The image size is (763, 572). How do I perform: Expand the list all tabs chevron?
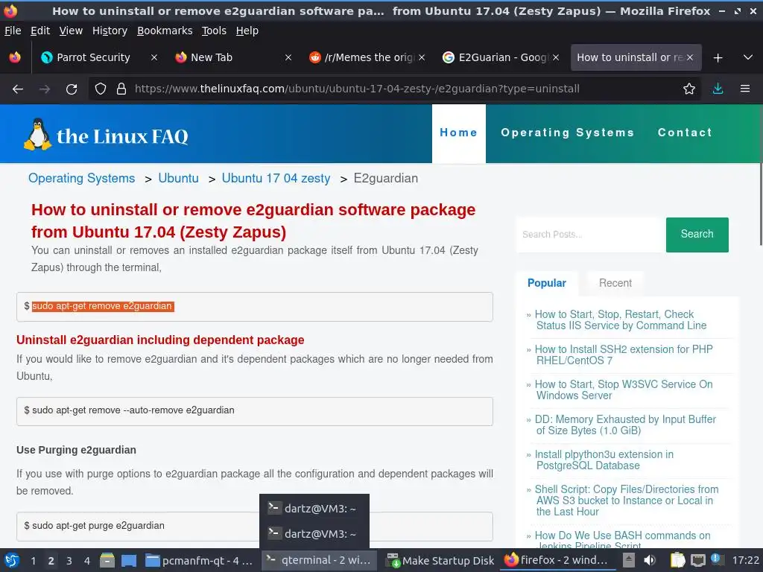(x=748, y=58)
